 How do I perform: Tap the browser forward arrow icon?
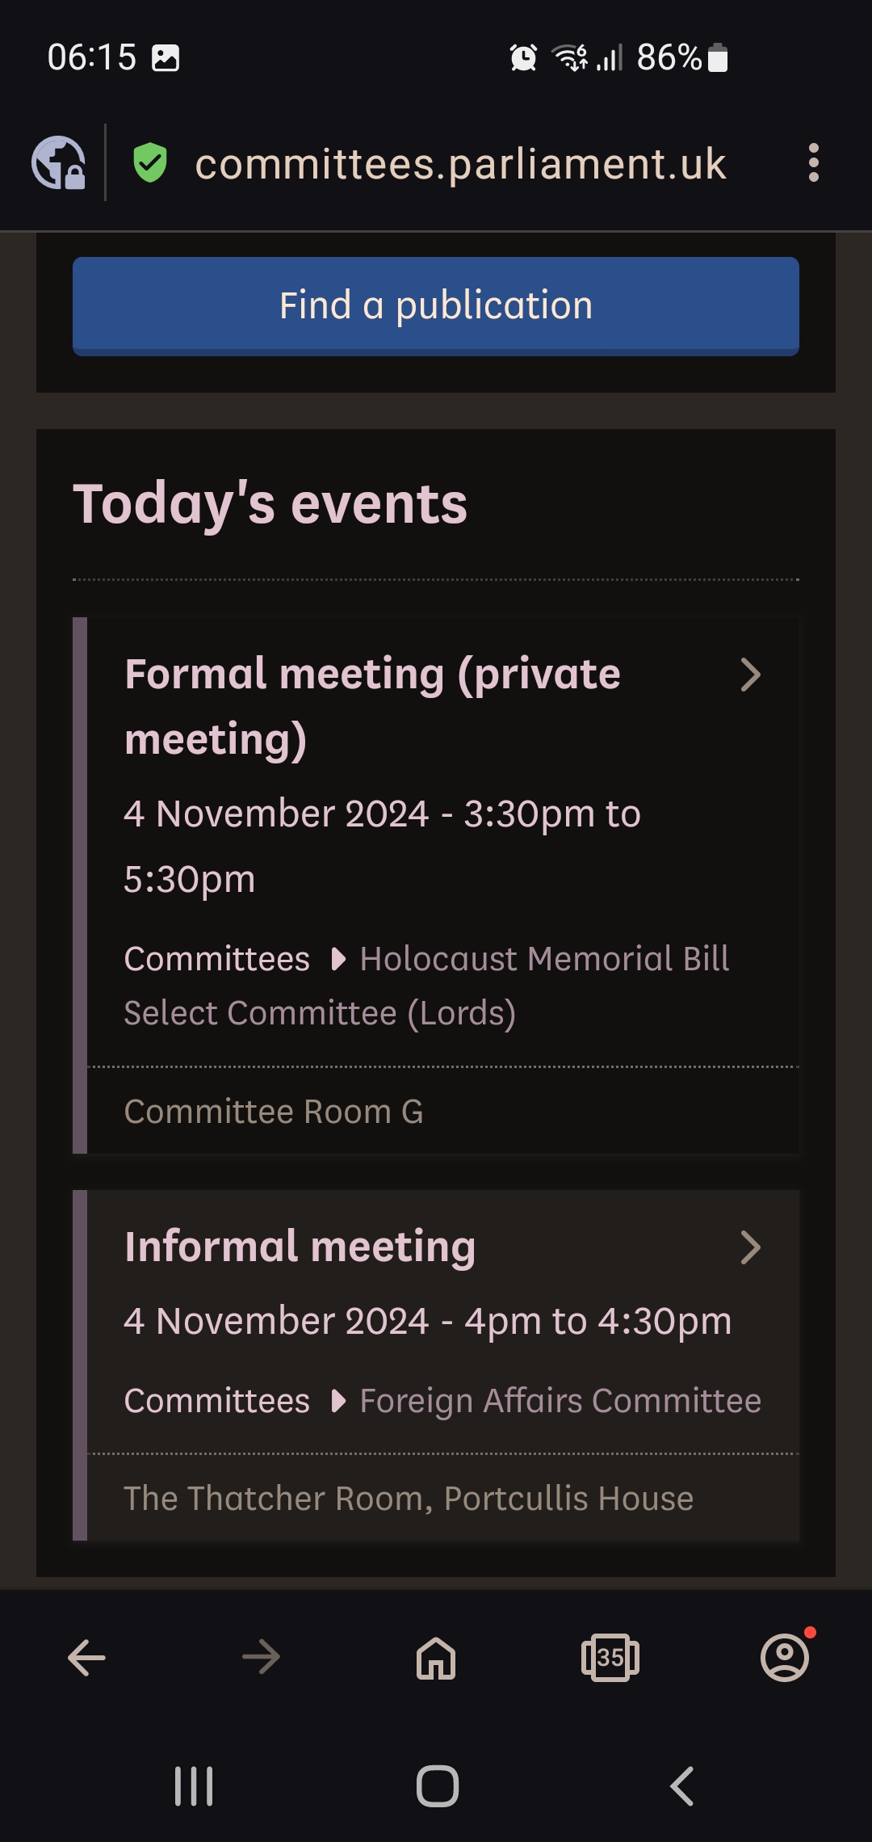click(x=261, y=1658)
